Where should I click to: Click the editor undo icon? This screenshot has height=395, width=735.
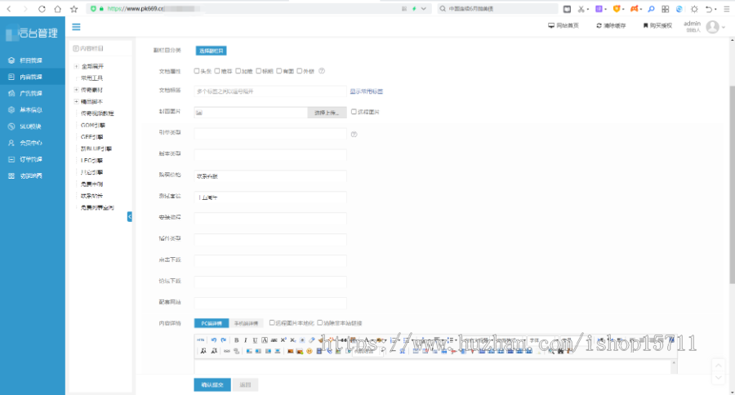pos(214,340)
